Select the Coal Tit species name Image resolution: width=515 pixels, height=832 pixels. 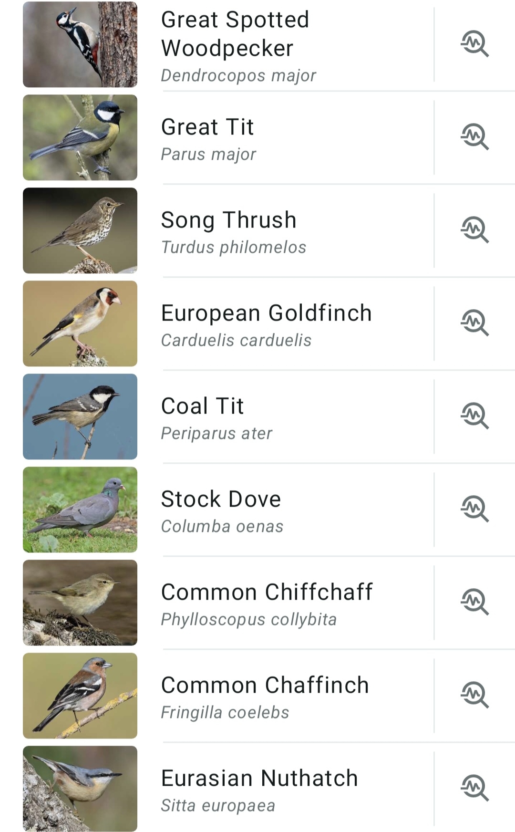click(x=203, y=406)
